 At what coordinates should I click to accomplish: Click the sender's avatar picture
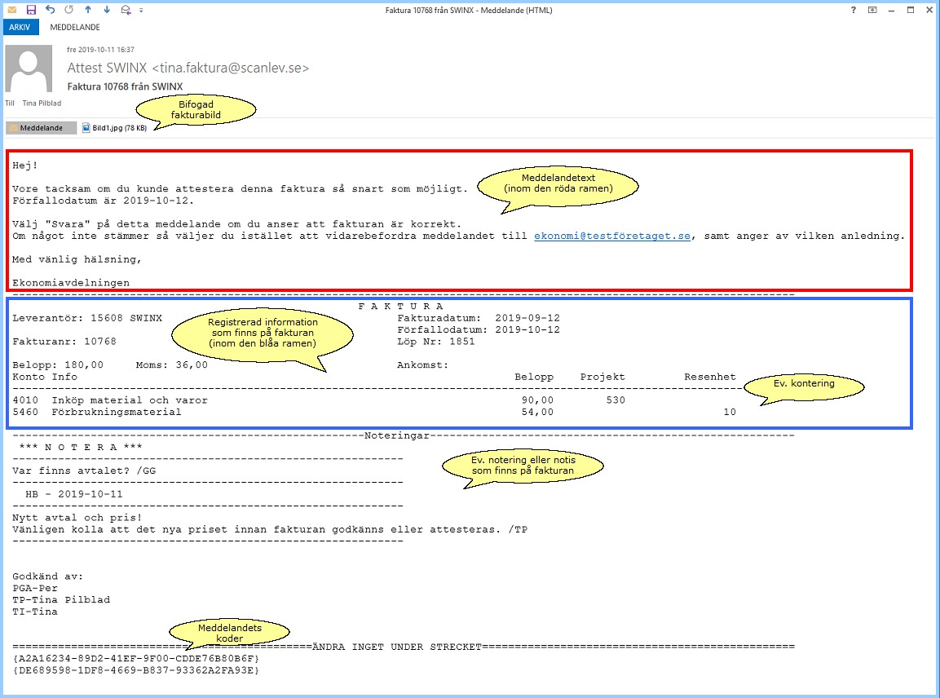pos(29,69)
